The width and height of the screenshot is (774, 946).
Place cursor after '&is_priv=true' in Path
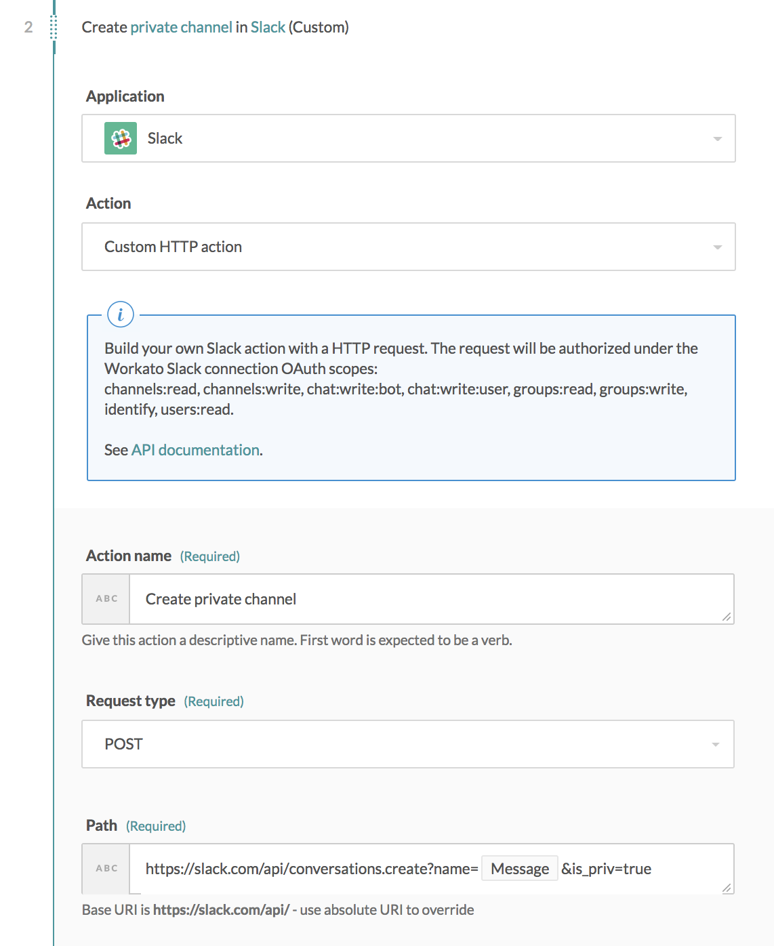[x=653, y=869]
